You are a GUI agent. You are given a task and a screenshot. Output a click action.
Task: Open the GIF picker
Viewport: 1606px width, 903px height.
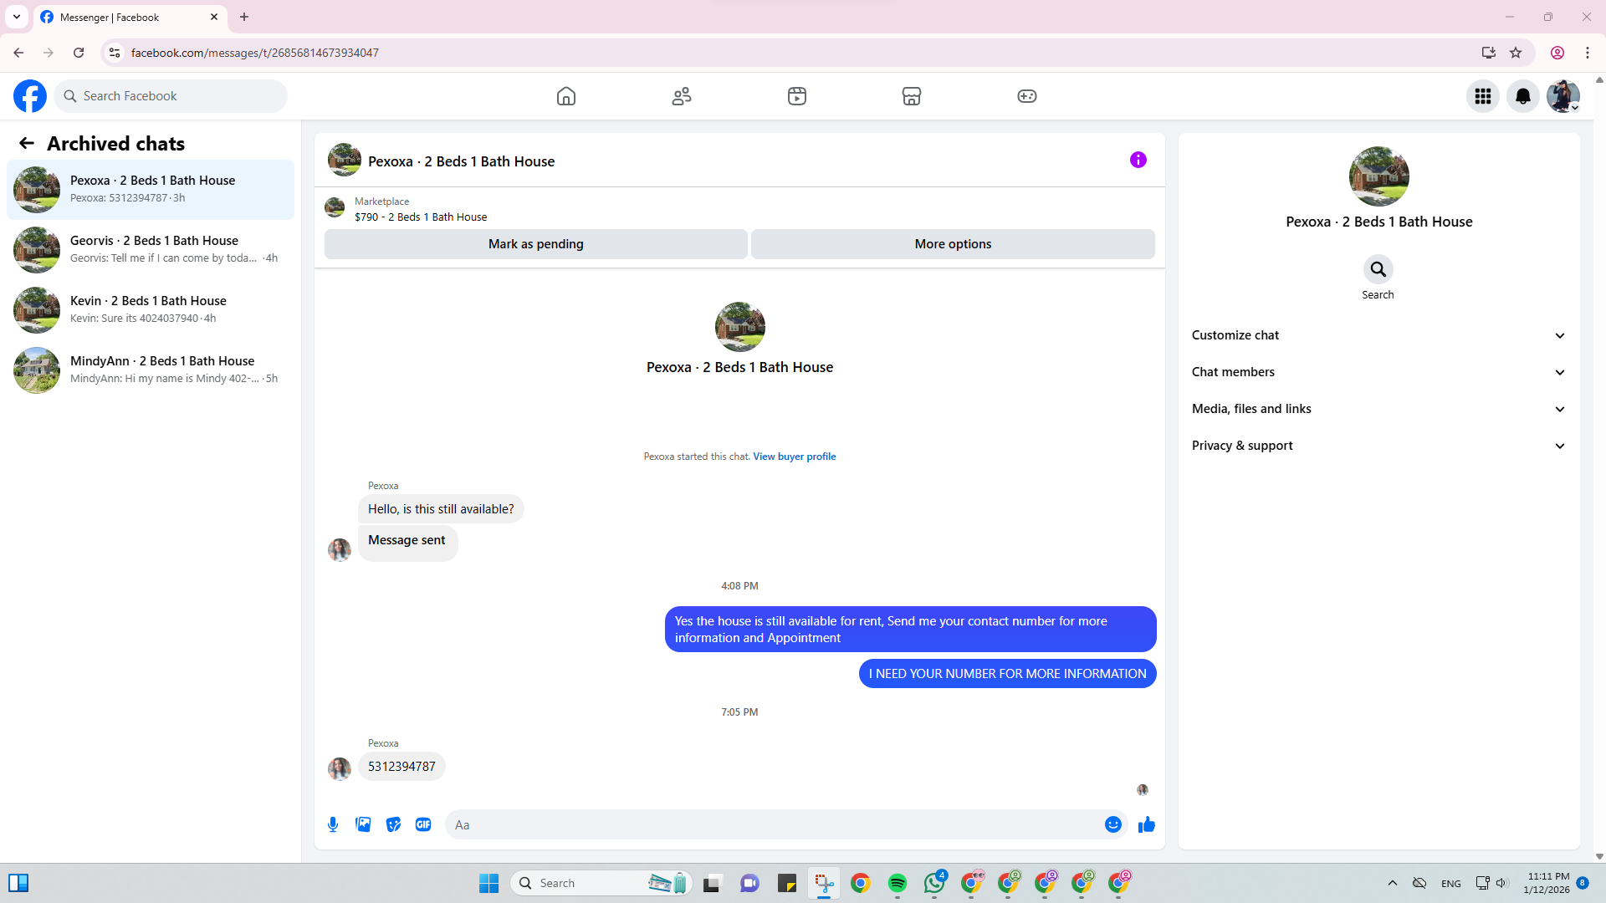pos(423,824)
